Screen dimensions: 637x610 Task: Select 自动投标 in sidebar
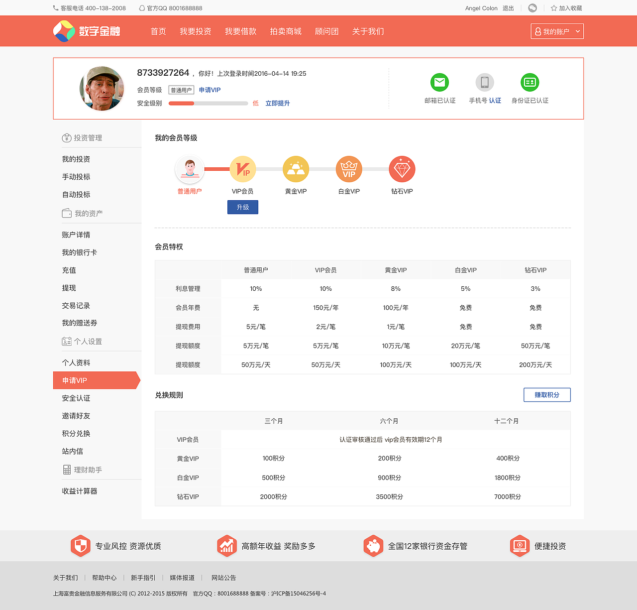76,194
